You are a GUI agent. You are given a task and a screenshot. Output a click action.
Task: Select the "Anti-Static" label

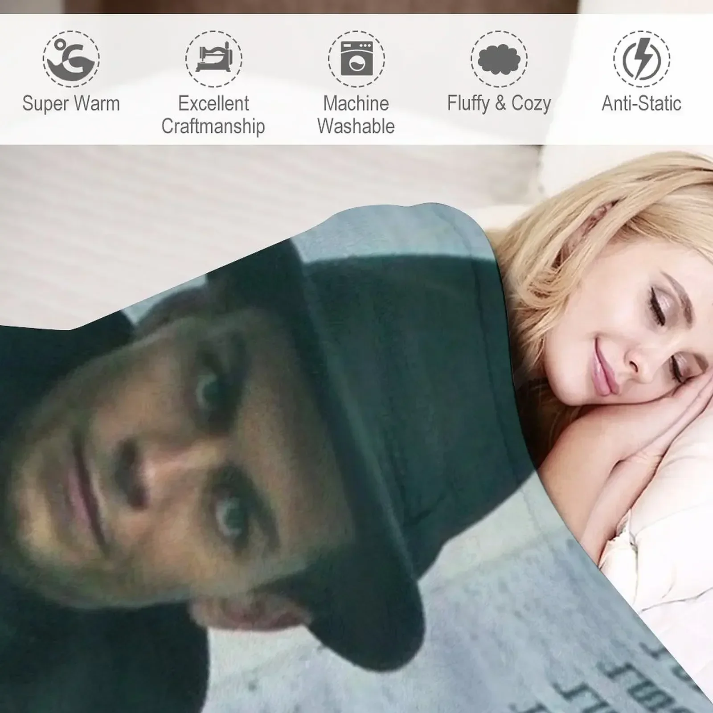pos(642,103)
